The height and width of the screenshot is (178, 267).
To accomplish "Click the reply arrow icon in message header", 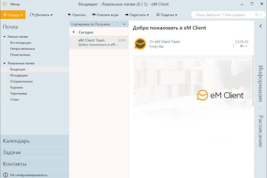I will tap(242, 46).
